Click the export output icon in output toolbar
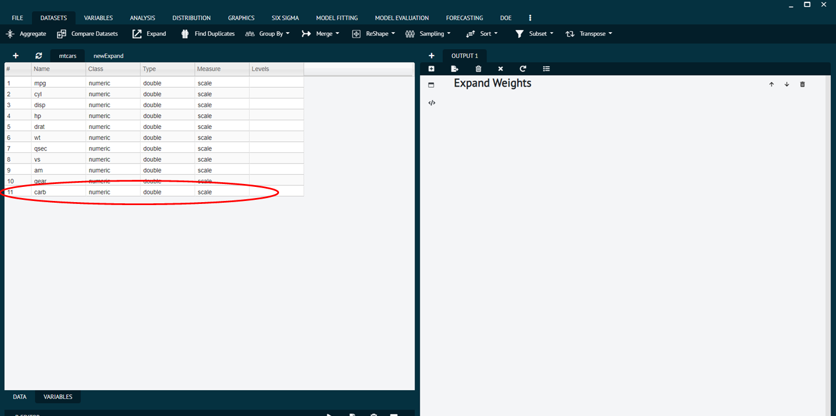This screenshot has height=416, width=836. pyautogui.click(x=454, y=69)
